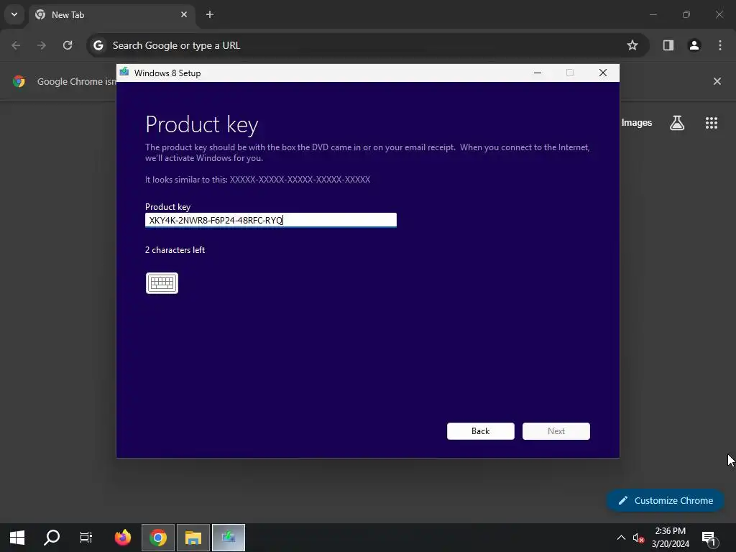Viewport: 736px width, 552px height.
Task: Close the Chrome browser window
Action: 719,14
